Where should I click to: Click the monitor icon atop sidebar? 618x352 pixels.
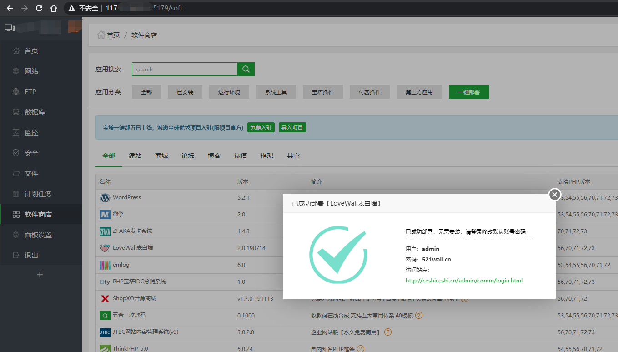pos(10,28)
